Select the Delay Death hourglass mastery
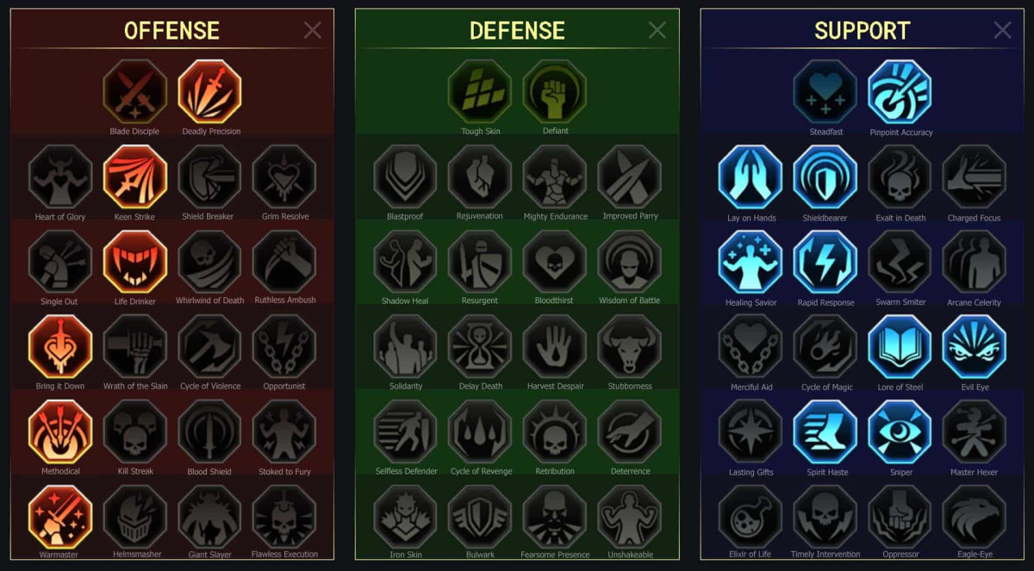This screenshot has height=571, width=1034. tap(480, 346)
